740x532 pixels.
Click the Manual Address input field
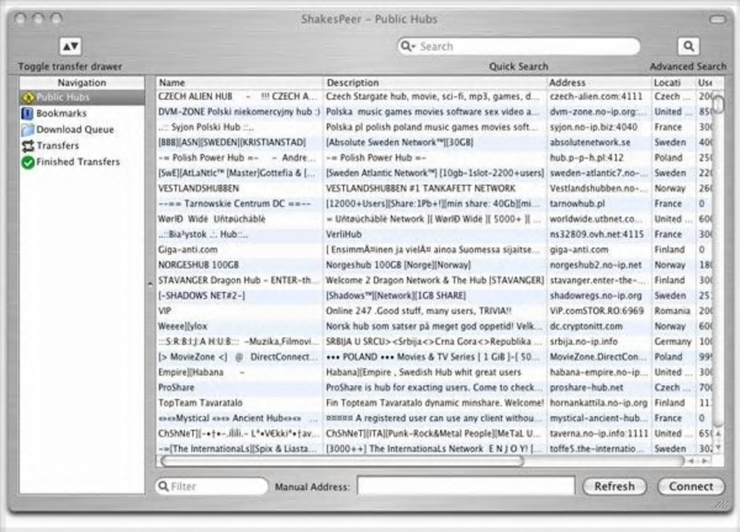[466, 486]
